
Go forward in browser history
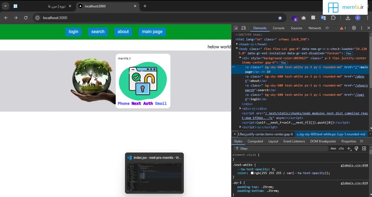point(16,18)
